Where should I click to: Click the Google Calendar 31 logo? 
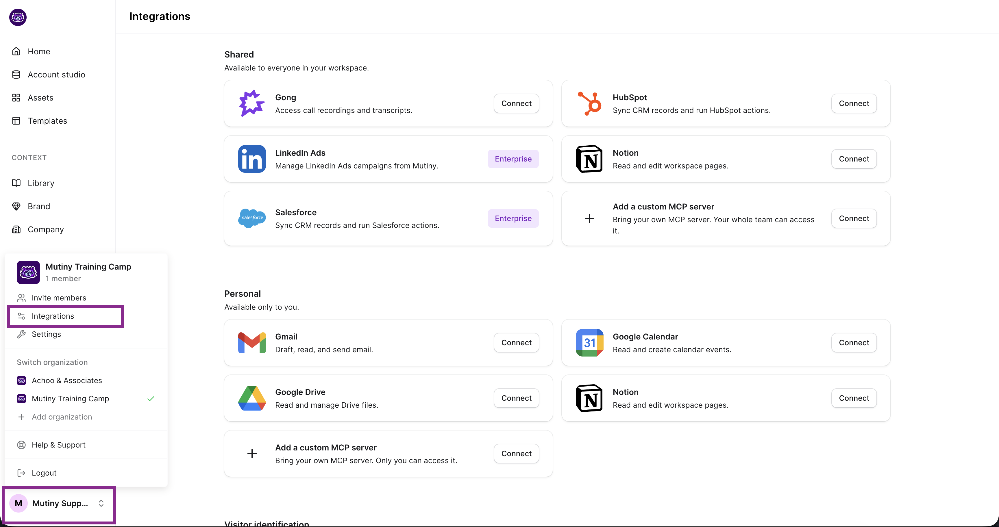(x=589, y=343)
